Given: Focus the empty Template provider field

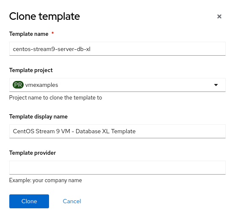Looking at the screenshot, I should pos(117,168).
